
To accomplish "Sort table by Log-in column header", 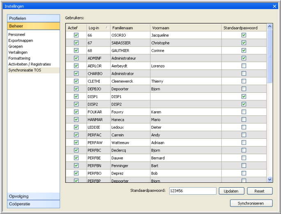I will coord(97,28).
